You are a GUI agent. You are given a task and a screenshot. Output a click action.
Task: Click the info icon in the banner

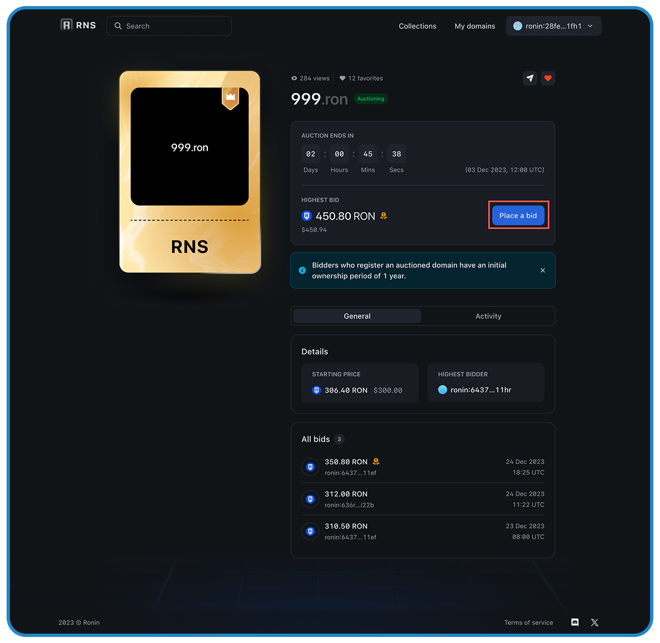point(302,271)
